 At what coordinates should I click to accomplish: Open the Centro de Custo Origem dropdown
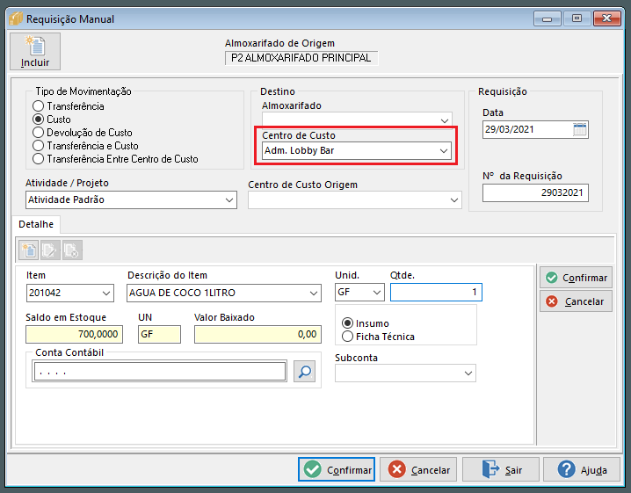pyautogui.click(x=454, y=200)
